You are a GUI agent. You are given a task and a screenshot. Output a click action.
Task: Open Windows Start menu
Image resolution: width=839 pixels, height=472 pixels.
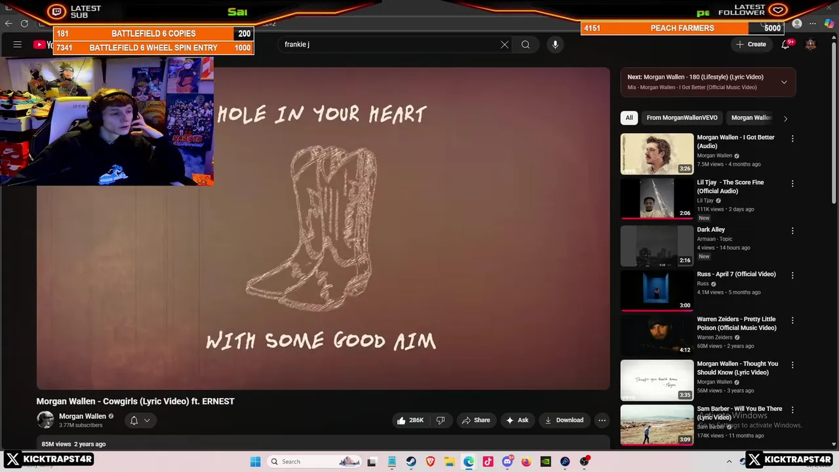click(255, 462)
